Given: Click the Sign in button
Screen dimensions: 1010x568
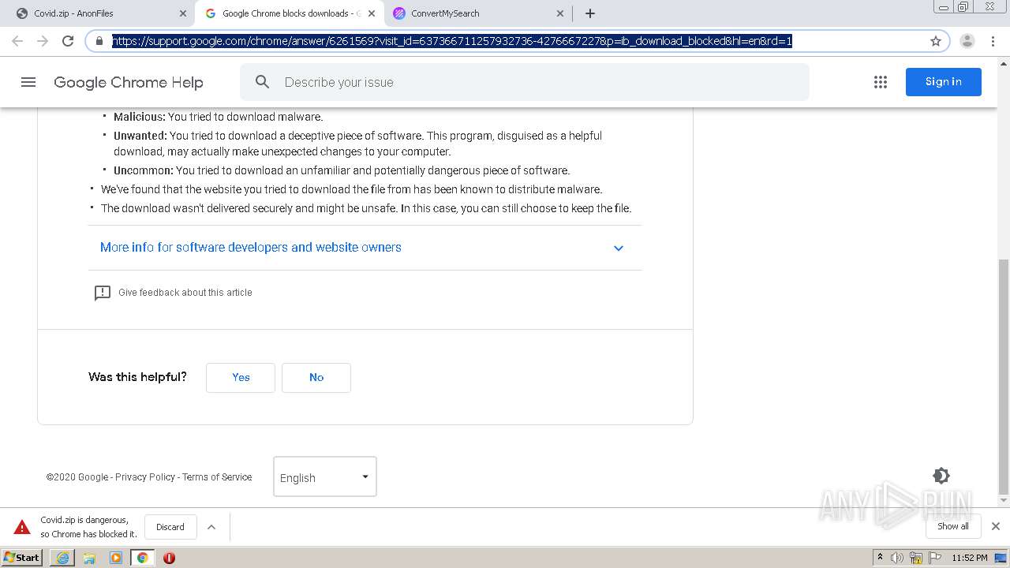Looking at the screenshot, I should tap(943, 82).
